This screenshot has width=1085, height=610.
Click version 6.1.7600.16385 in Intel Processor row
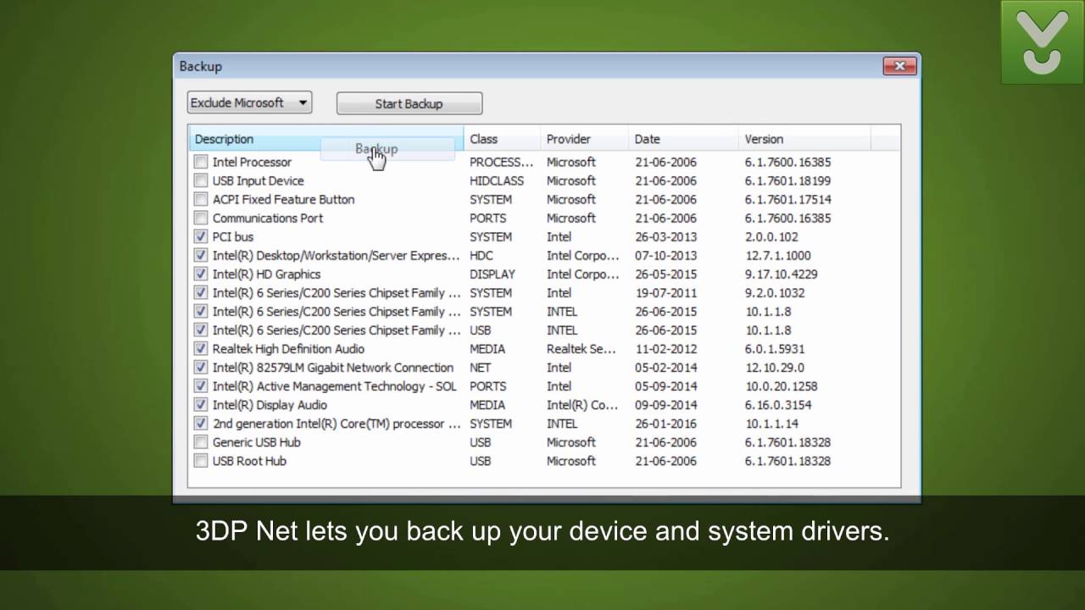[x=787, y=162]
